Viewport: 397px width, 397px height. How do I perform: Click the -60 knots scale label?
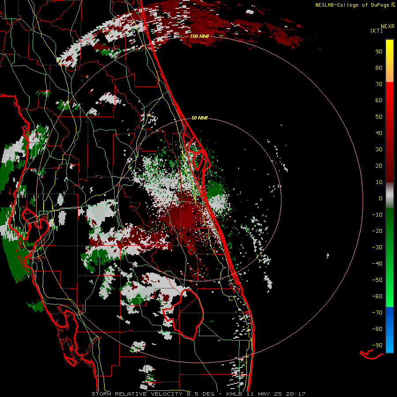tap(377, 296)
